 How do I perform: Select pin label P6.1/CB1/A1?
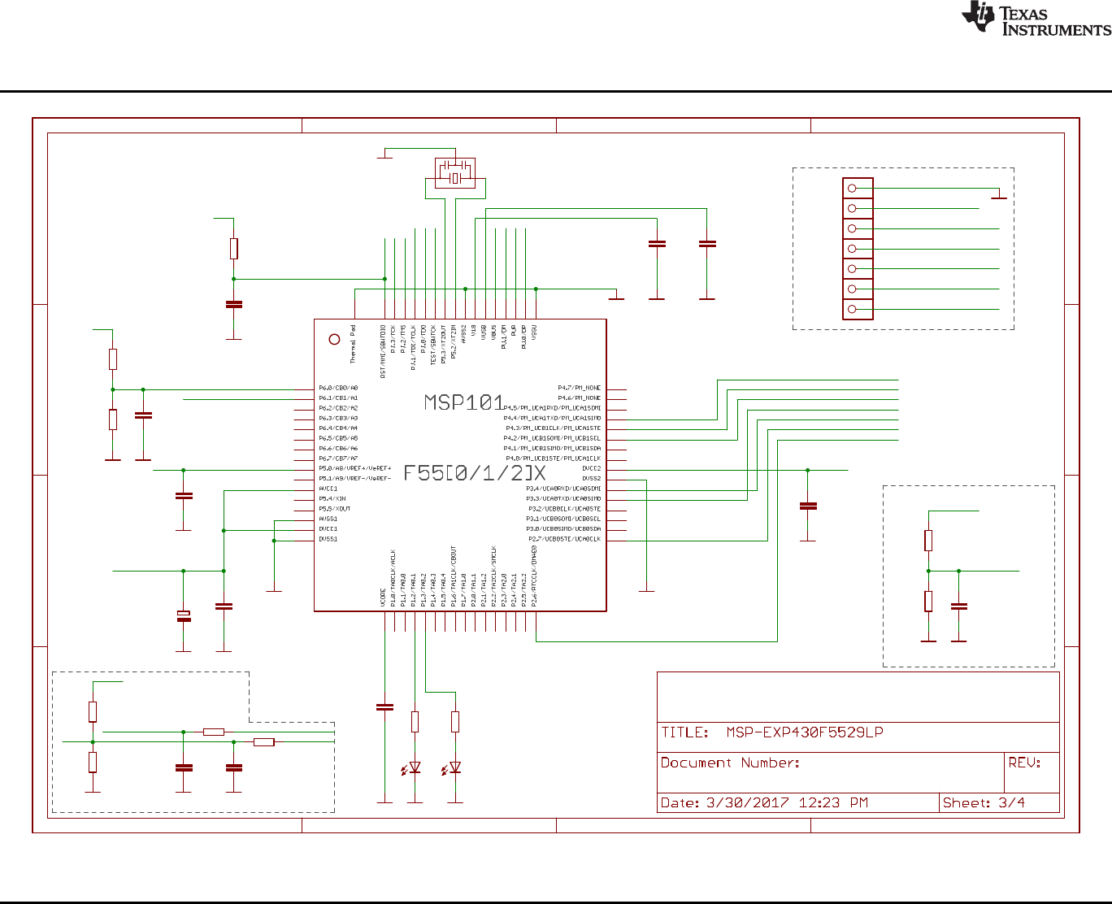(x=338, y=398)
